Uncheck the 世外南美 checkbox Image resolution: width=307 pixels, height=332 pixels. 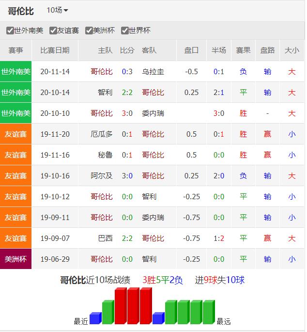tap(10, 31)
